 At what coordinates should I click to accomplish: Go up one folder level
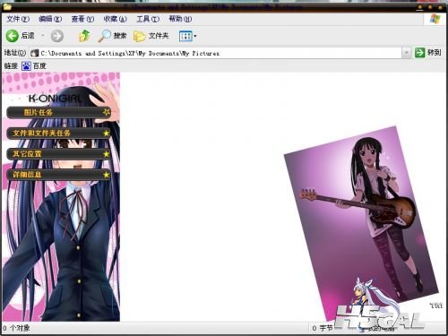(84, 36)
